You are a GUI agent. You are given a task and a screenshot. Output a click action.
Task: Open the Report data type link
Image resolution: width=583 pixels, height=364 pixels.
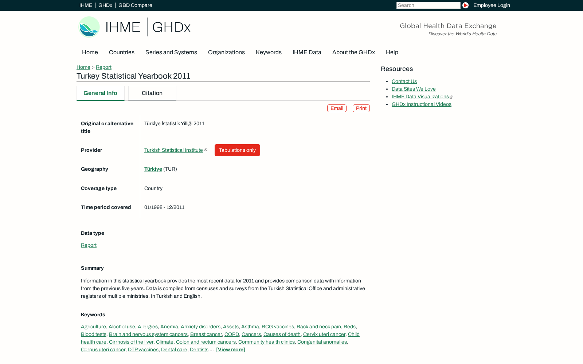[x=89, y=245]
